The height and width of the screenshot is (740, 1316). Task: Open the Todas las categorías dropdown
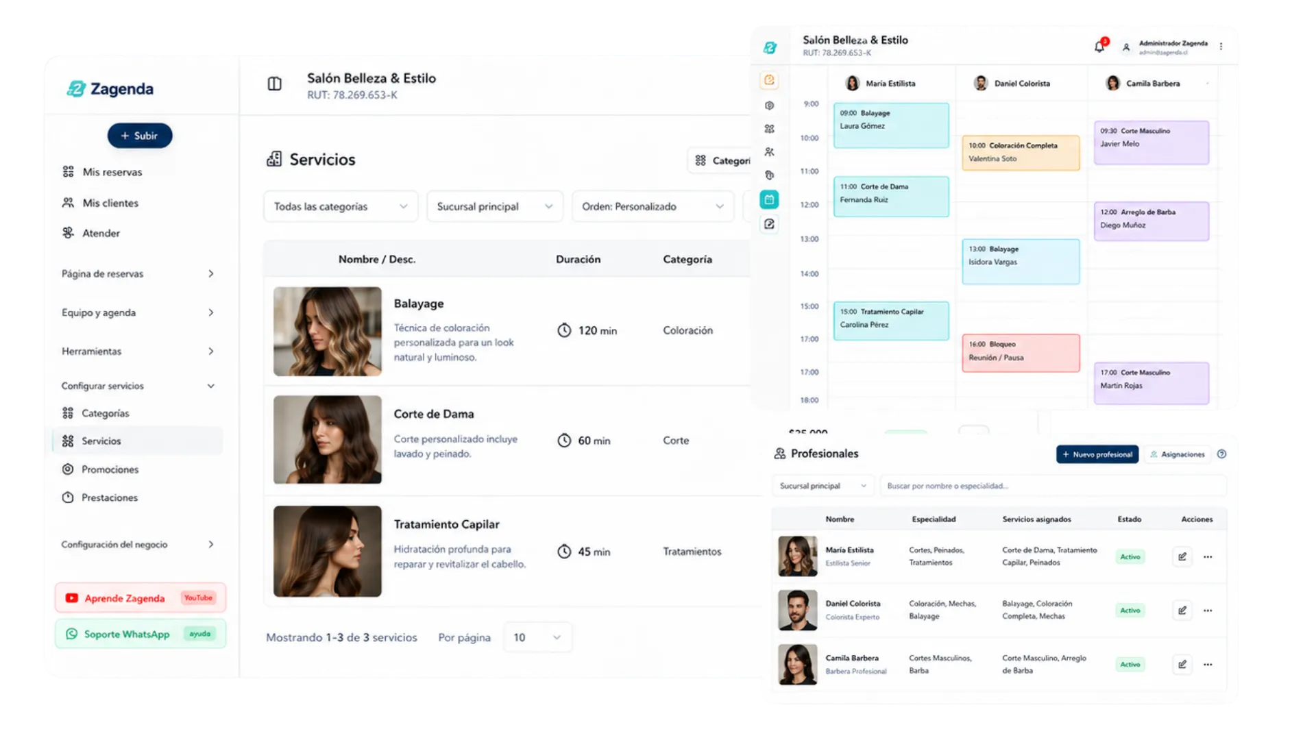[x=341, y=206]
